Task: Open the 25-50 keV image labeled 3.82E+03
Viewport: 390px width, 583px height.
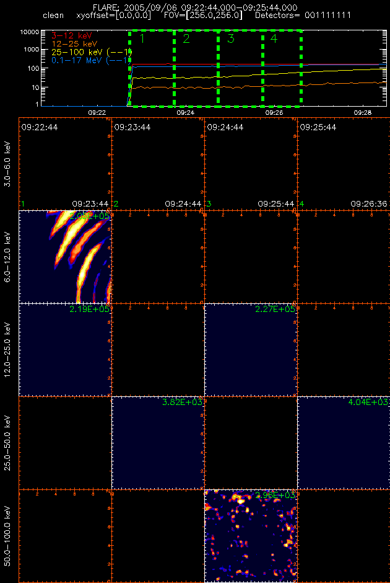Action: (158, 443)
